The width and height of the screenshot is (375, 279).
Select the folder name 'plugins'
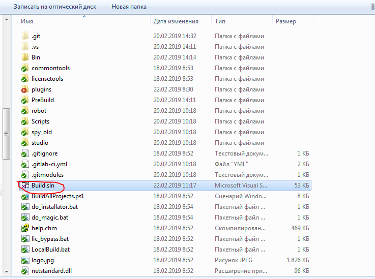pos(41,89)
